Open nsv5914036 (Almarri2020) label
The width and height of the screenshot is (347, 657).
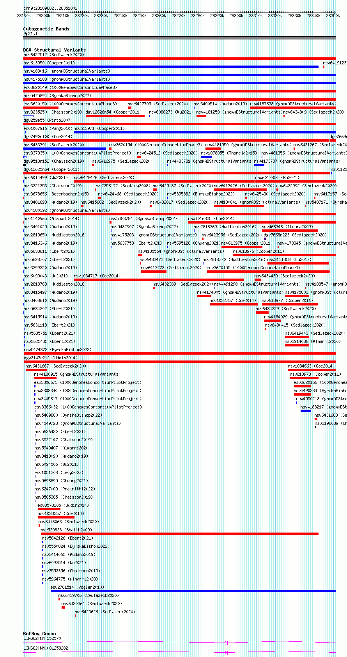(x=313, y=341)
